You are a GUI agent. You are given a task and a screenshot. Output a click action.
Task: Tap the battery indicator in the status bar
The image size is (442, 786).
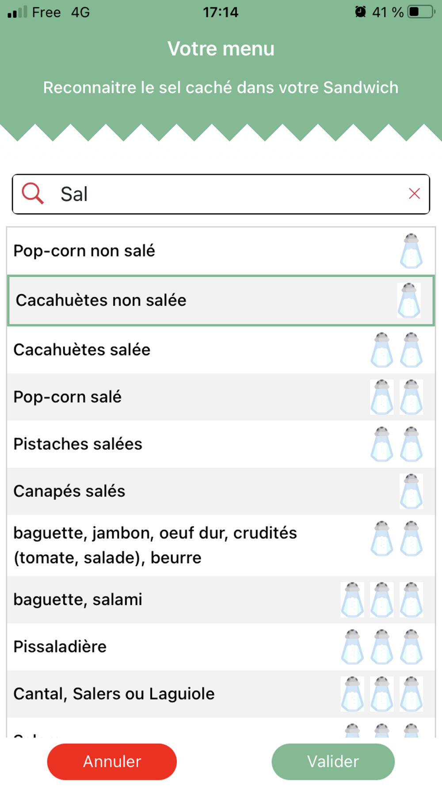tap(420, 12)
